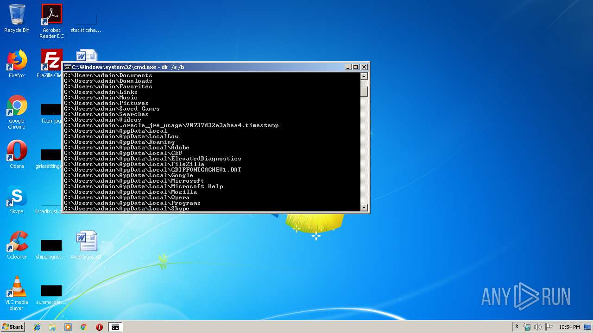Screen dimensions: 593x333
Task: Launch Skype from the desktop
Action: click(17, 200)
